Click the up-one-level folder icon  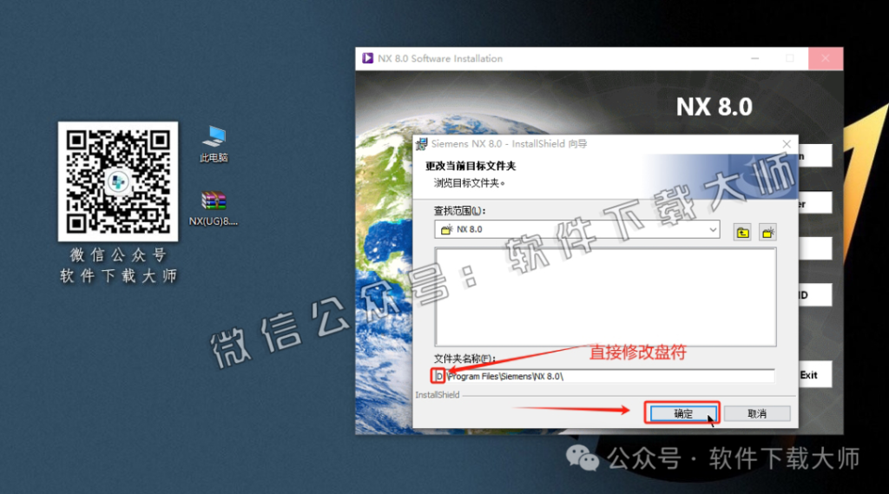point(742,233)
